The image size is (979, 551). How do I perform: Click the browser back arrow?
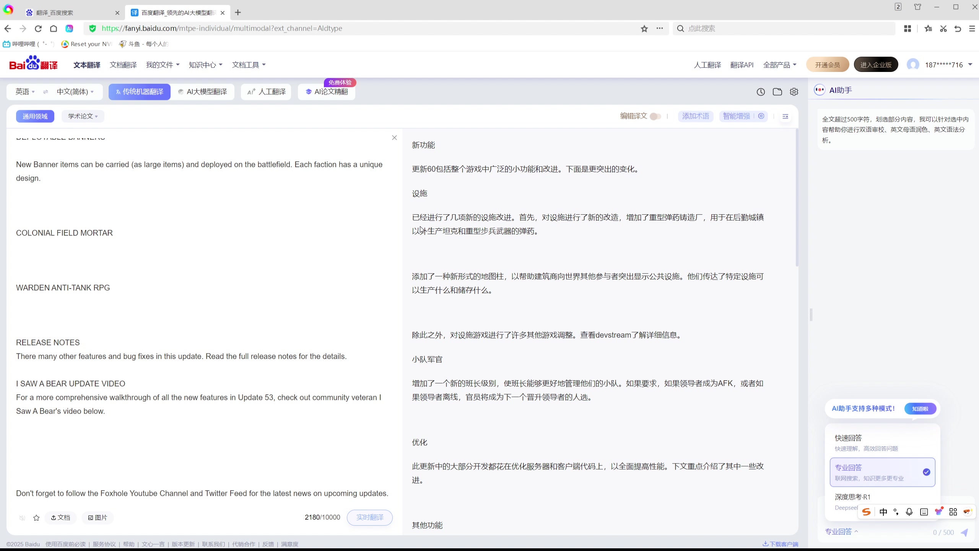[x=8, y=28]
